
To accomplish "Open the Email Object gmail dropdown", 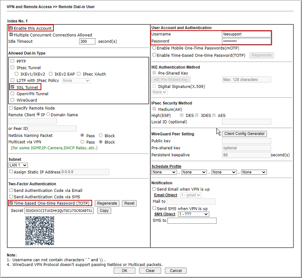I will (191, 195).
